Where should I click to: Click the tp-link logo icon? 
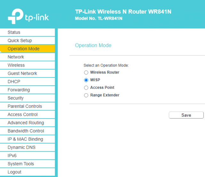pyautogui.click(x=16, y=16)
